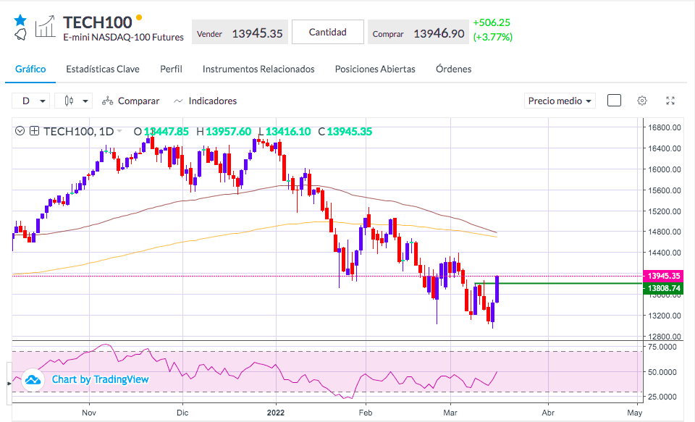Switch to the Gráfico tab
The height and width of the screenshot is (422, 695).
30,69
